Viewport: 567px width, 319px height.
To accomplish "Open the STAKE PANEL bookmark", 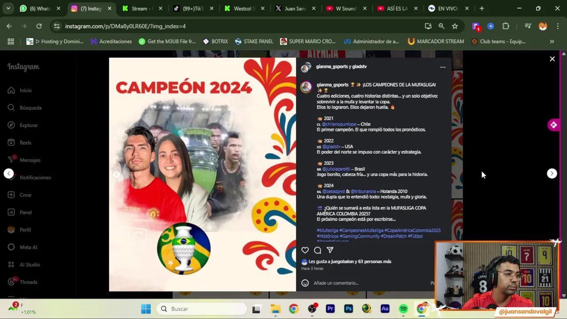I will (254, 41).
